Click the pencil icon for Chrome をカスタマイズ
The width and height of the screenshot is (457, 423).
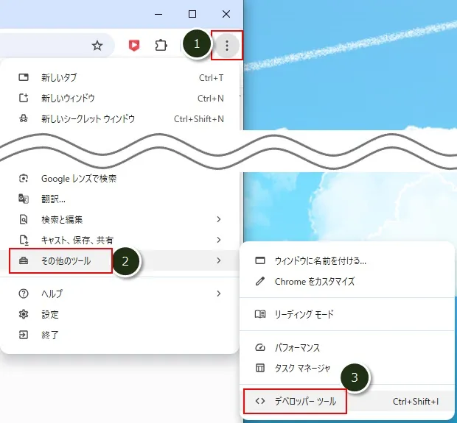259,281
